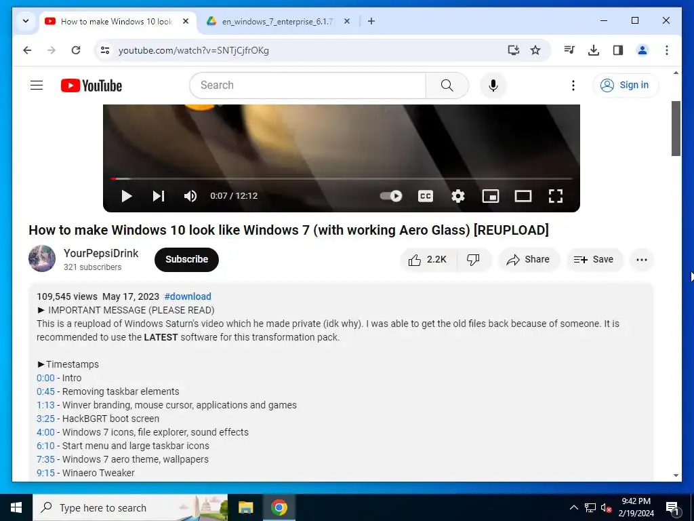Focus the YouTube search box
Image resolution: width=694 pixels, height=521 pixels.
pyautogui.click(x=308, y=85)
